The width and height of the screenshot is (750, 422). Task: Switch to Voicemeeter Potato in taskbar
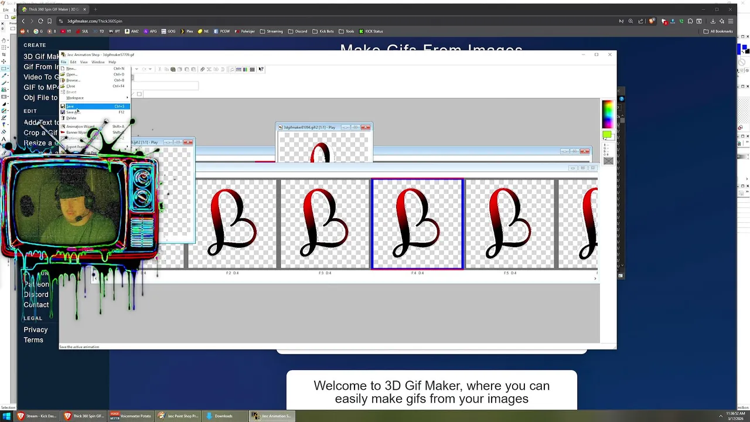[x=131, y=416]
